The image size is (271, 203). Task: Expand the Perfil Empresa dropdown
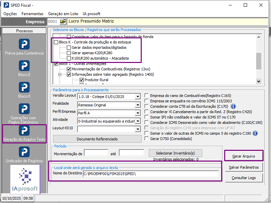[x=137, y=113]
